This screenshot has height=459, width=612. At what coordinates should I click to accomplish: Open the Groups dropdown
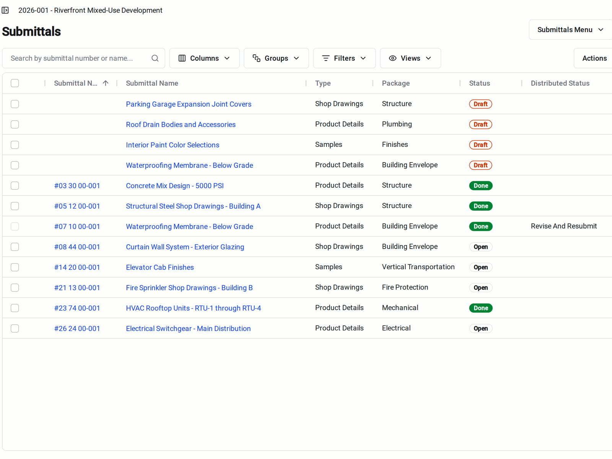click(x=276, y=58)
